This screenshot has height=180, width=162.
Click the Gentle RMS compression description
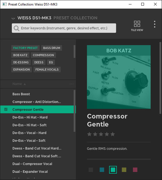pos(107,148)
